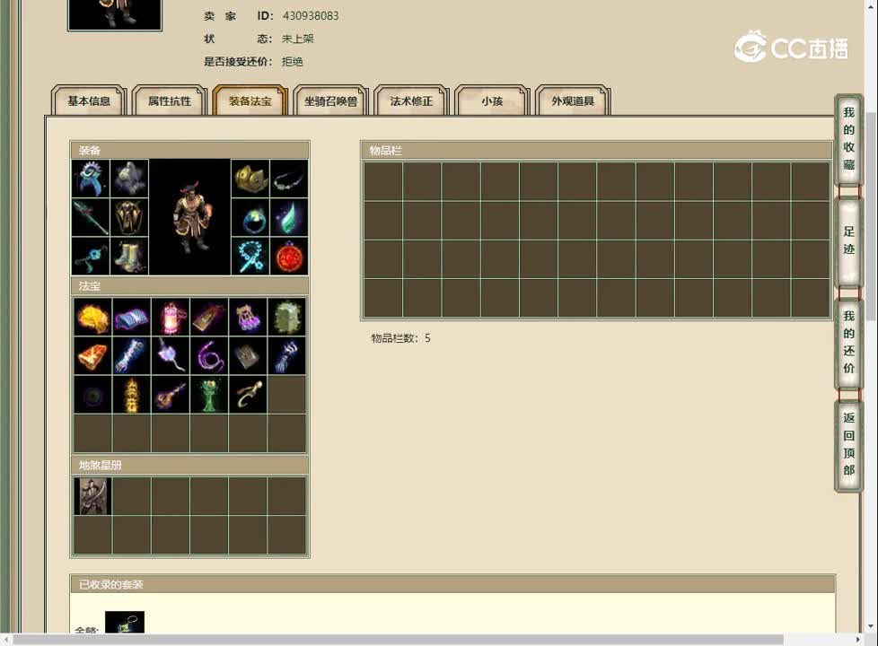Inspect the brown token tablet 法宝 icon
This screenshot has height=646, width=878.
[209, 317]
